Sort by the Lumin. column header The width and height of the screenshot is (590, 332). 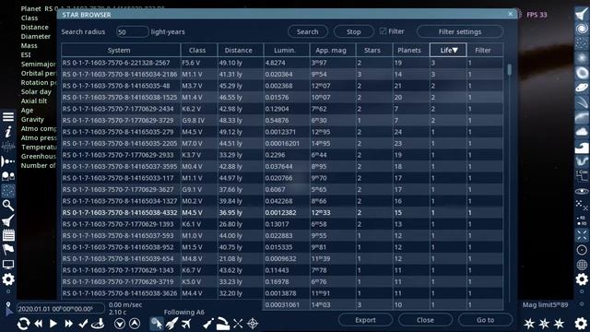[x=287, y=50]
